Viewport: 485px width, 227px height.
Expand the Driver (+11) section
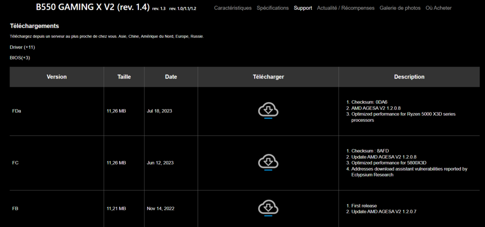pos(22,48)
